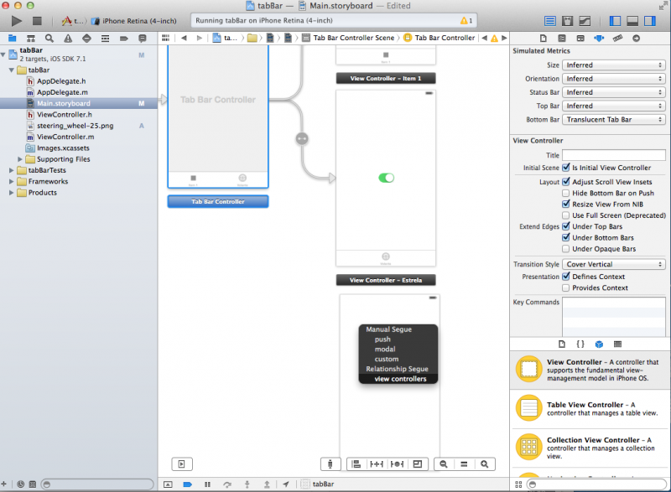This screenshot has width=671, height=492.
Task: Show the File inspector
Action: (x=544, y=38)
